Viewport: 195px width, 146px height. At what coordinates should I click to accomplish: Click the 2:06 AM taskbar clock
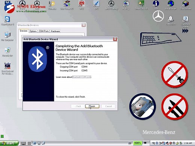(x=188, y=143)
